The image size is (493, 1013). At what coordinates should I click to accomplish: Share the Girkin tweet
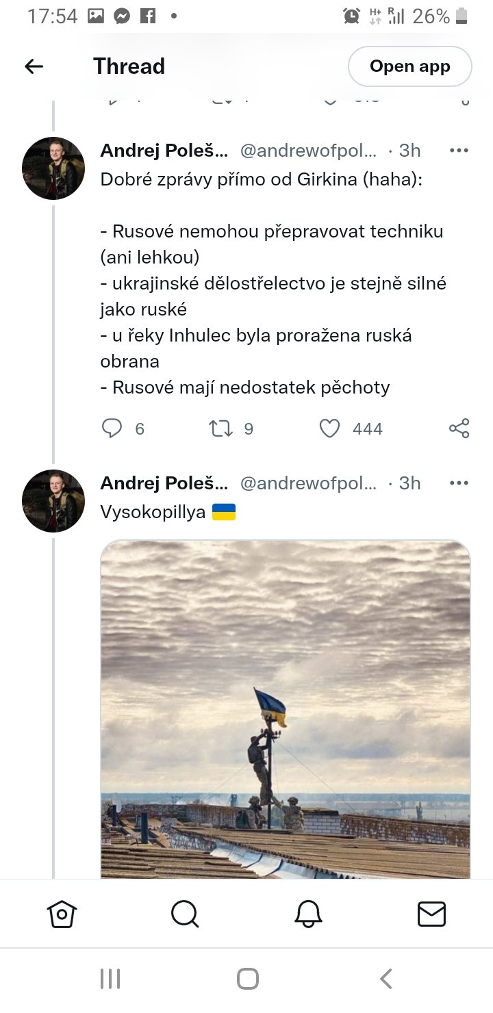click(459, 428)
